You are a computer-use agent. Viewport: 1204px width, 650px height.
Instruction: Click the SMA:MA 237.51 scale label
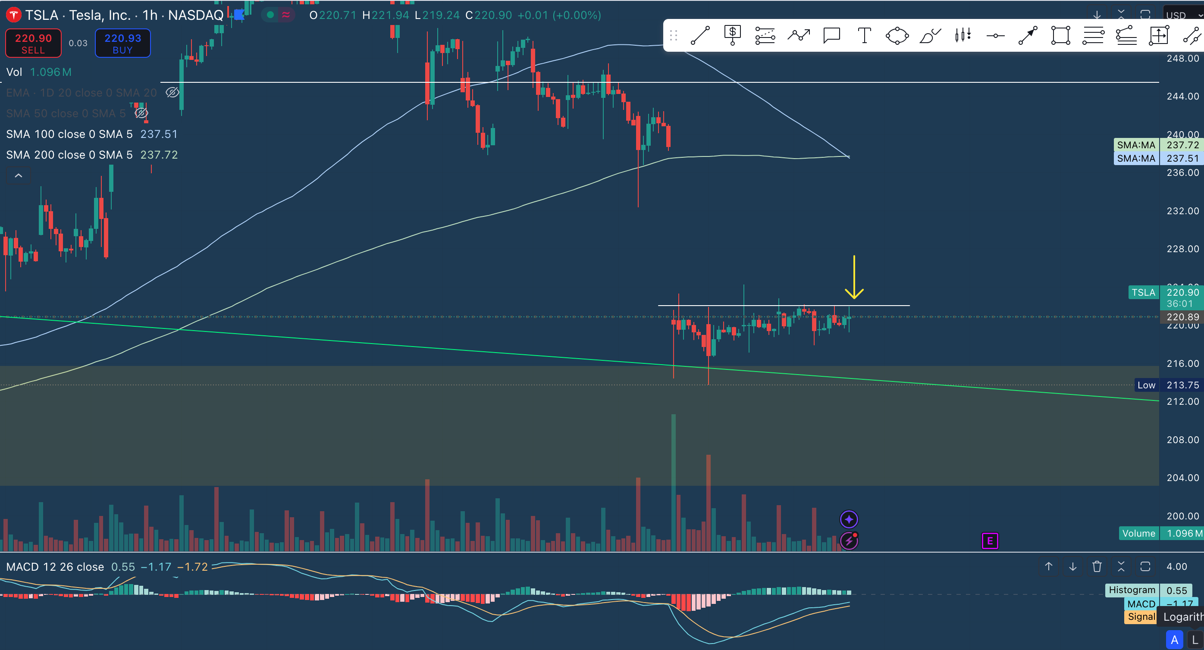[x=1158, y=159]
